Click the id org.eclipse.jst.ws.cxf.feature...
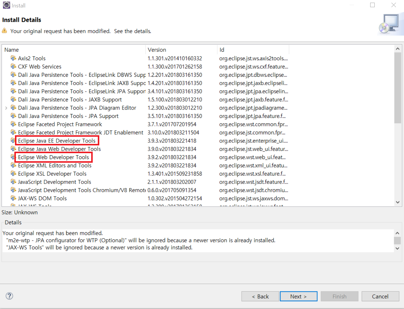The width and height of the screenshot is (404, 309). coord(254,67)
